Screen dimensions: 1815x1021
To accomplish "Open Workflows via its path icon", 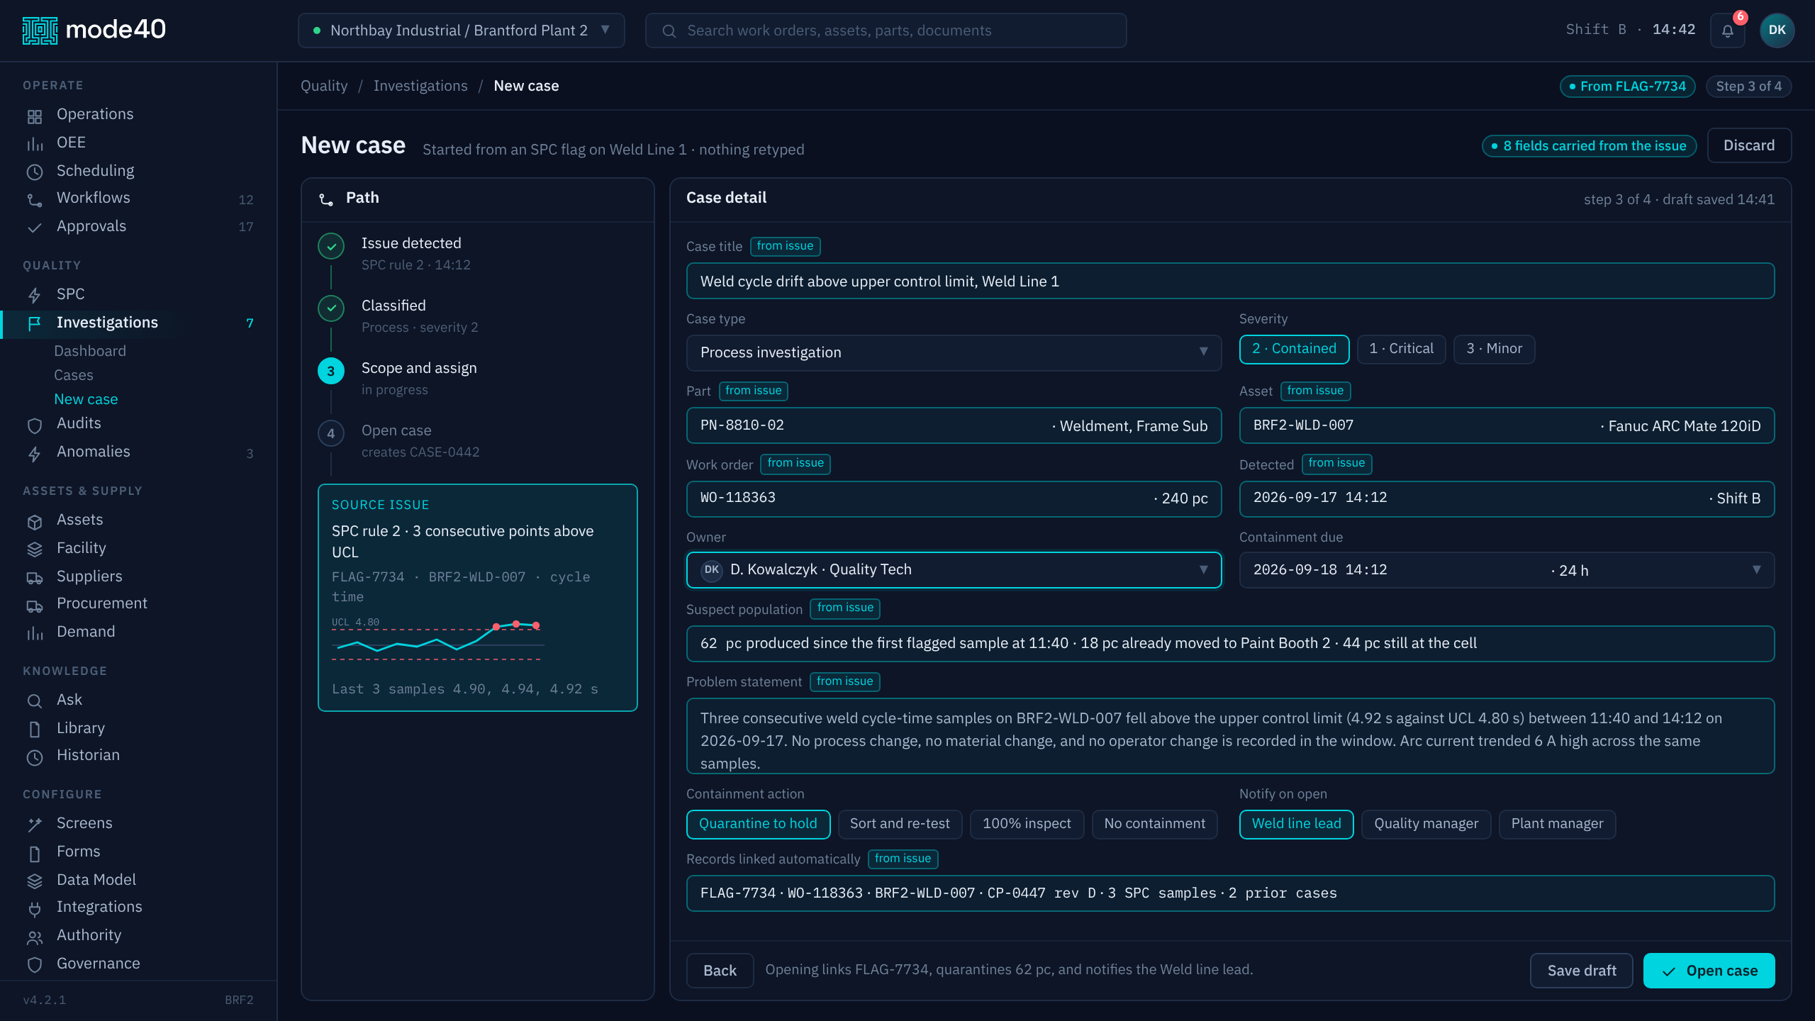I will coord(35,200).
